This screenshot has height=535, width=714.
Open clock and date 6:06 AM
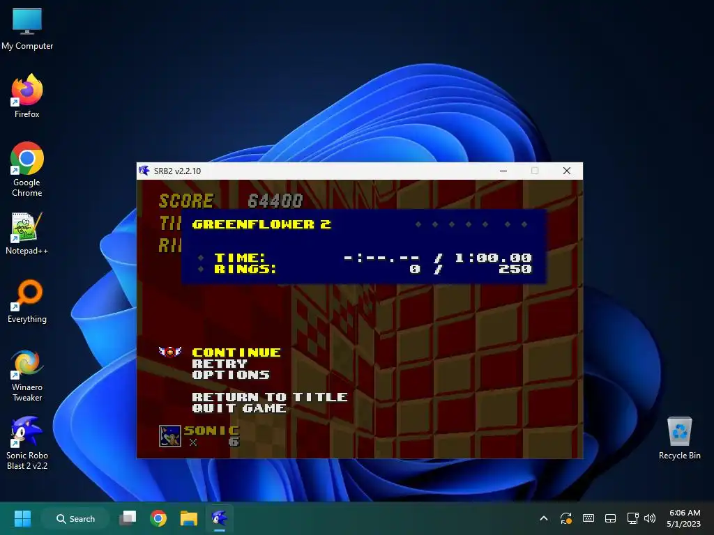(x=685, y=518)
